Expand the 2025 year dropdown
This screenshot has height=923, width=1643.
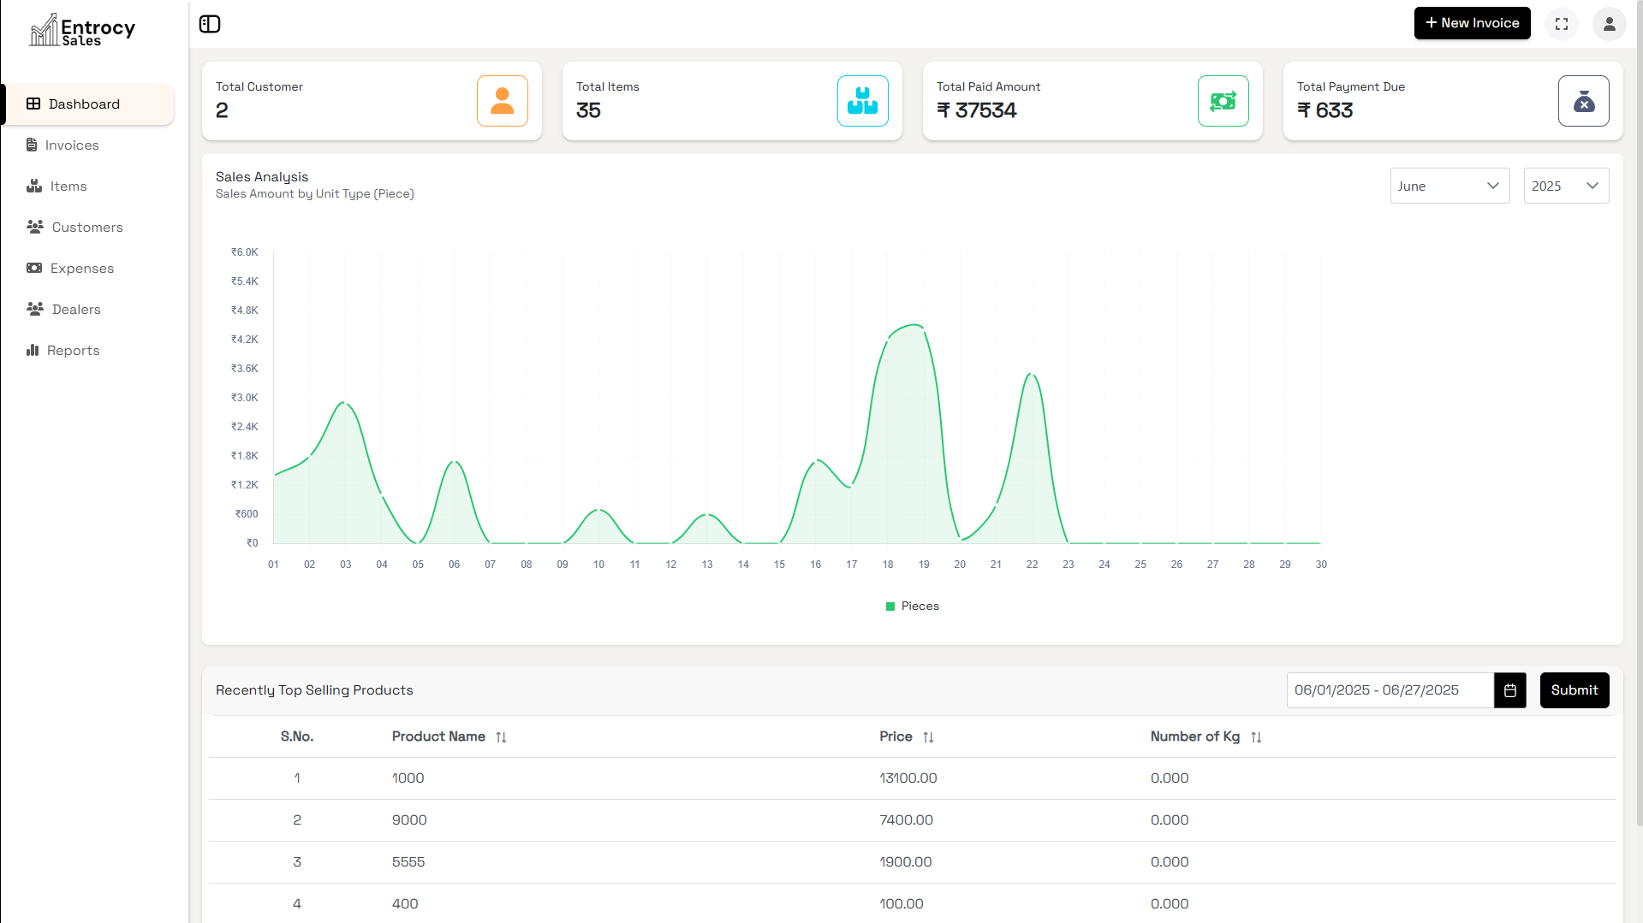[x=1565, y=186]
